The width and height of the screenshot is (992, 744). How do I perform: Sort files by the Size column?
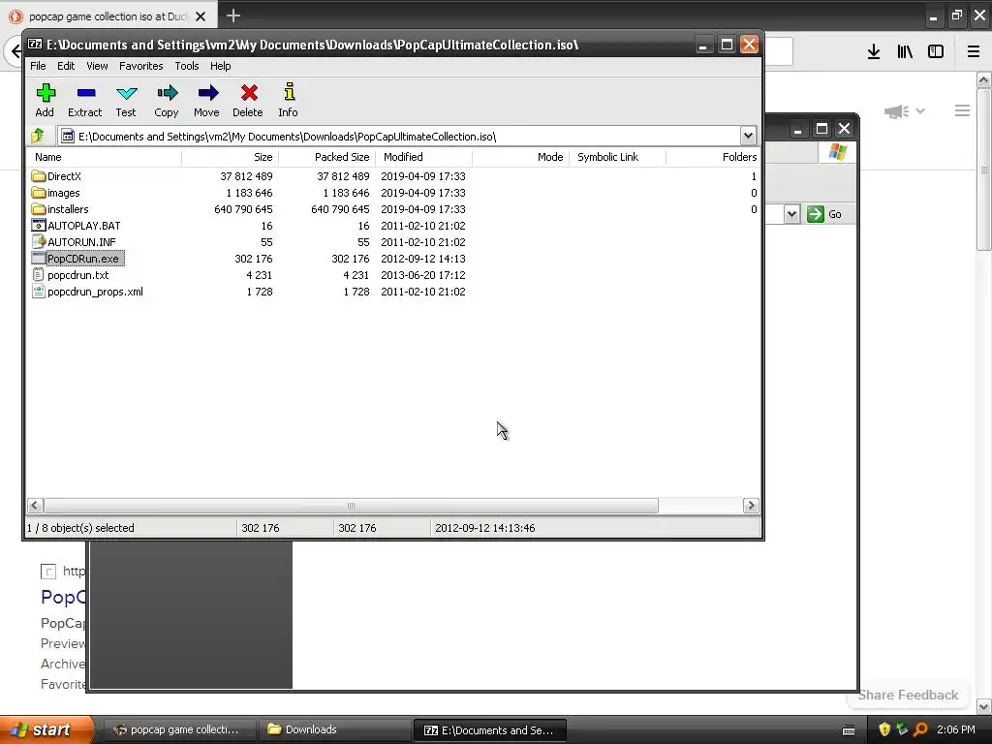[x=231, y=157]
